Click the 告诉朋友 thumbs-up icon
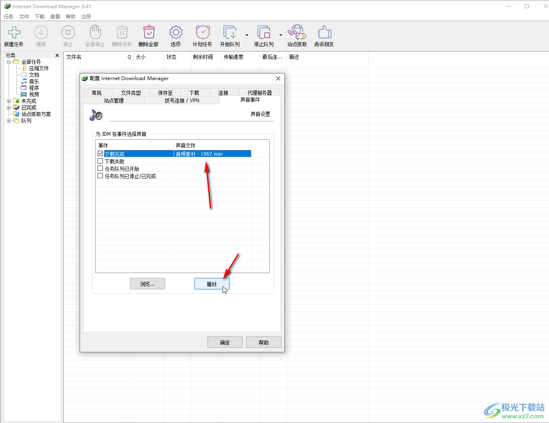The width and height of the screenshot is (549, 423). point(324,32)
